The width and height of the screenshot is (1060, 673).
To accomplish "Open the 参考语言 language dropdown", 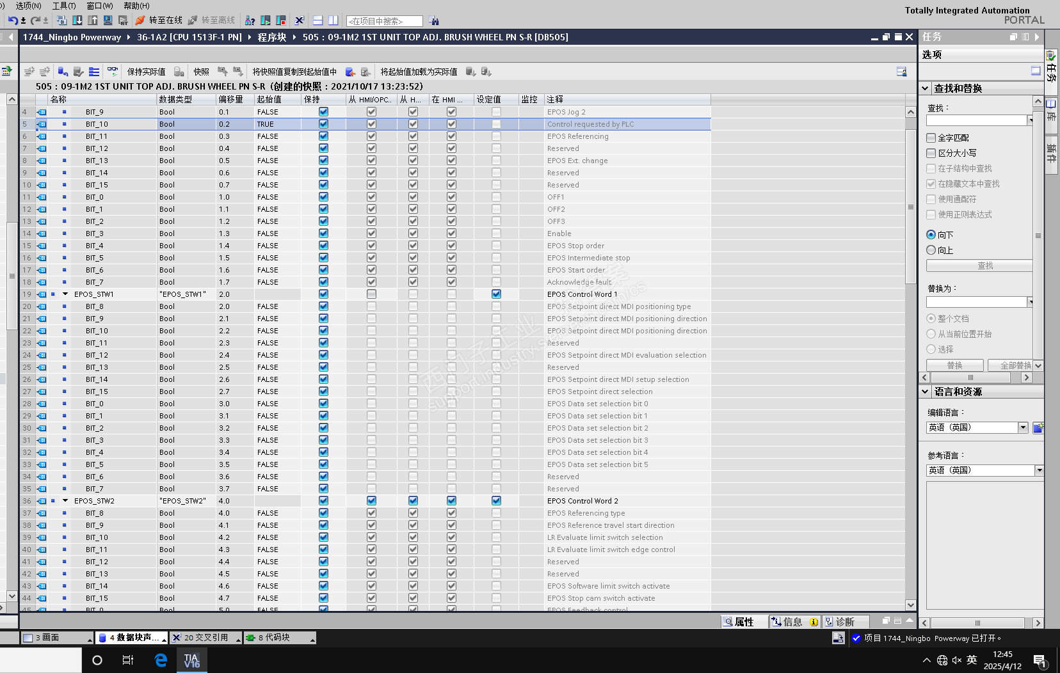I will (1039, 470).
